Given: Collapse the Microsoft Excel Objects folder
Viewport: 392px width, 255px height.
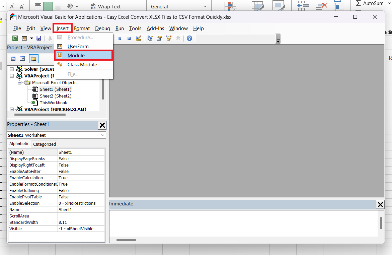Looking at the screenshot, I should (19, 82).
